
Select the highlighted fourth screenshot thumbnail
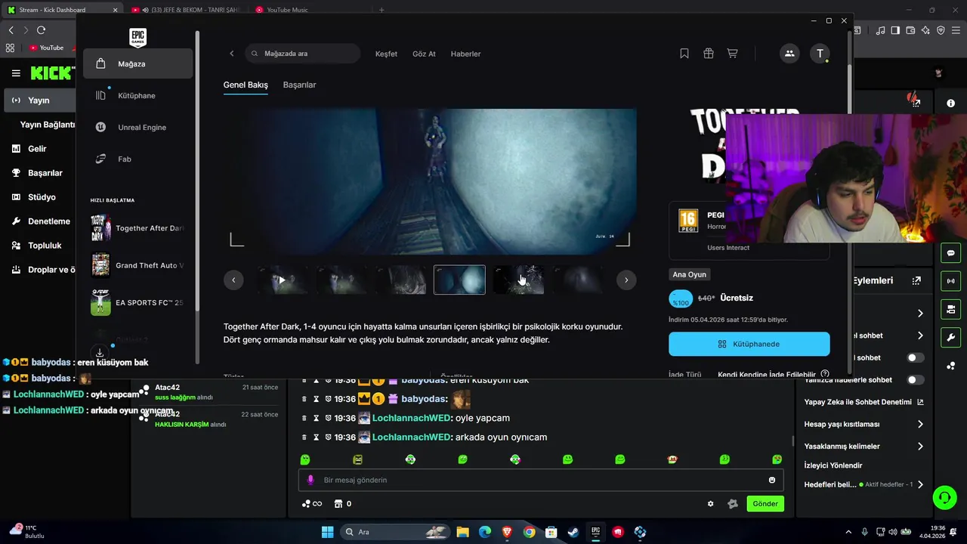459,280
